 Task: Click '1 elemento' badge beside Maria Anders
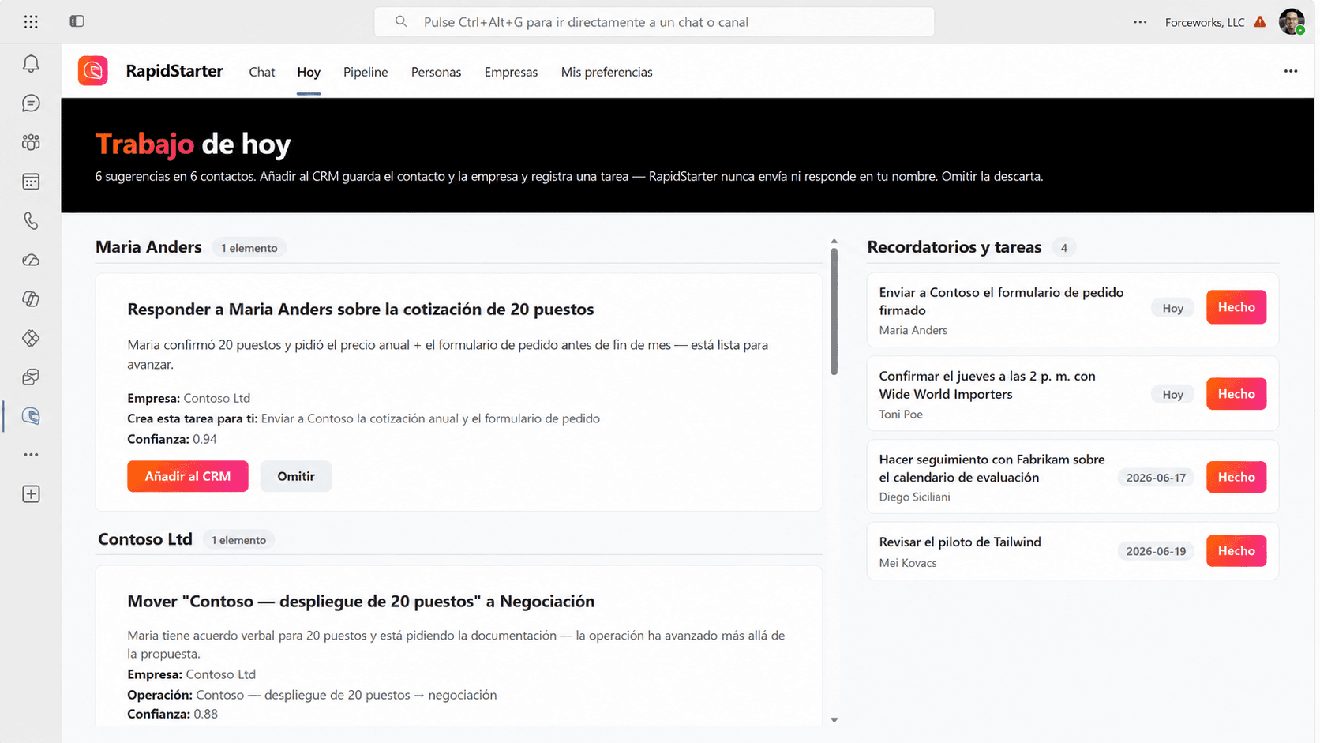(x=249, y=248)
